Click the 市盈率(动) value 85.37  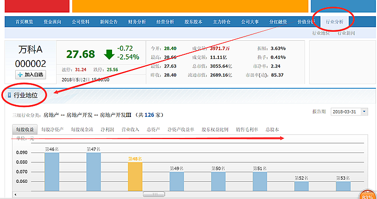pos(277,75)
